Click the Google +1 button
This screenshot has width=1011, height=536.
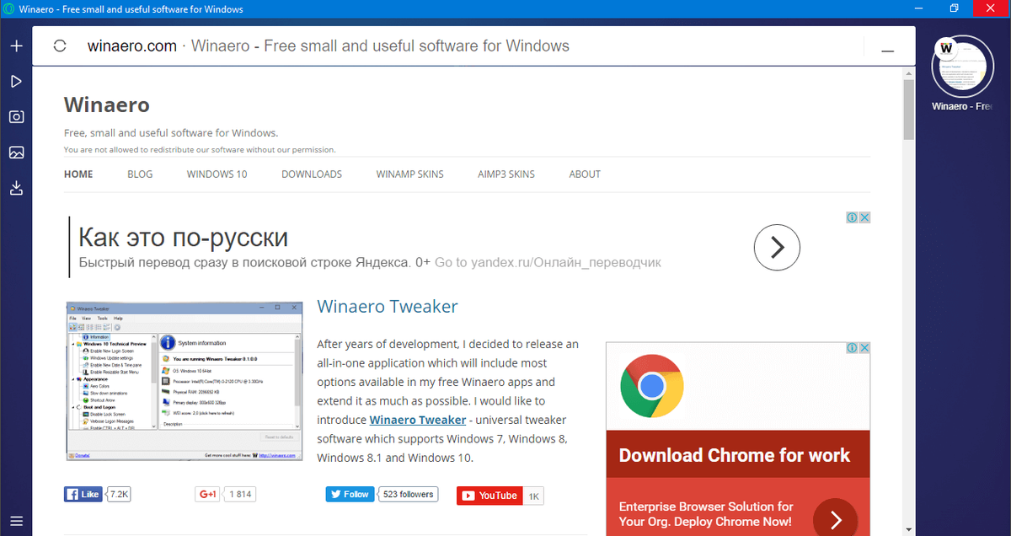[x=207, y=495]
